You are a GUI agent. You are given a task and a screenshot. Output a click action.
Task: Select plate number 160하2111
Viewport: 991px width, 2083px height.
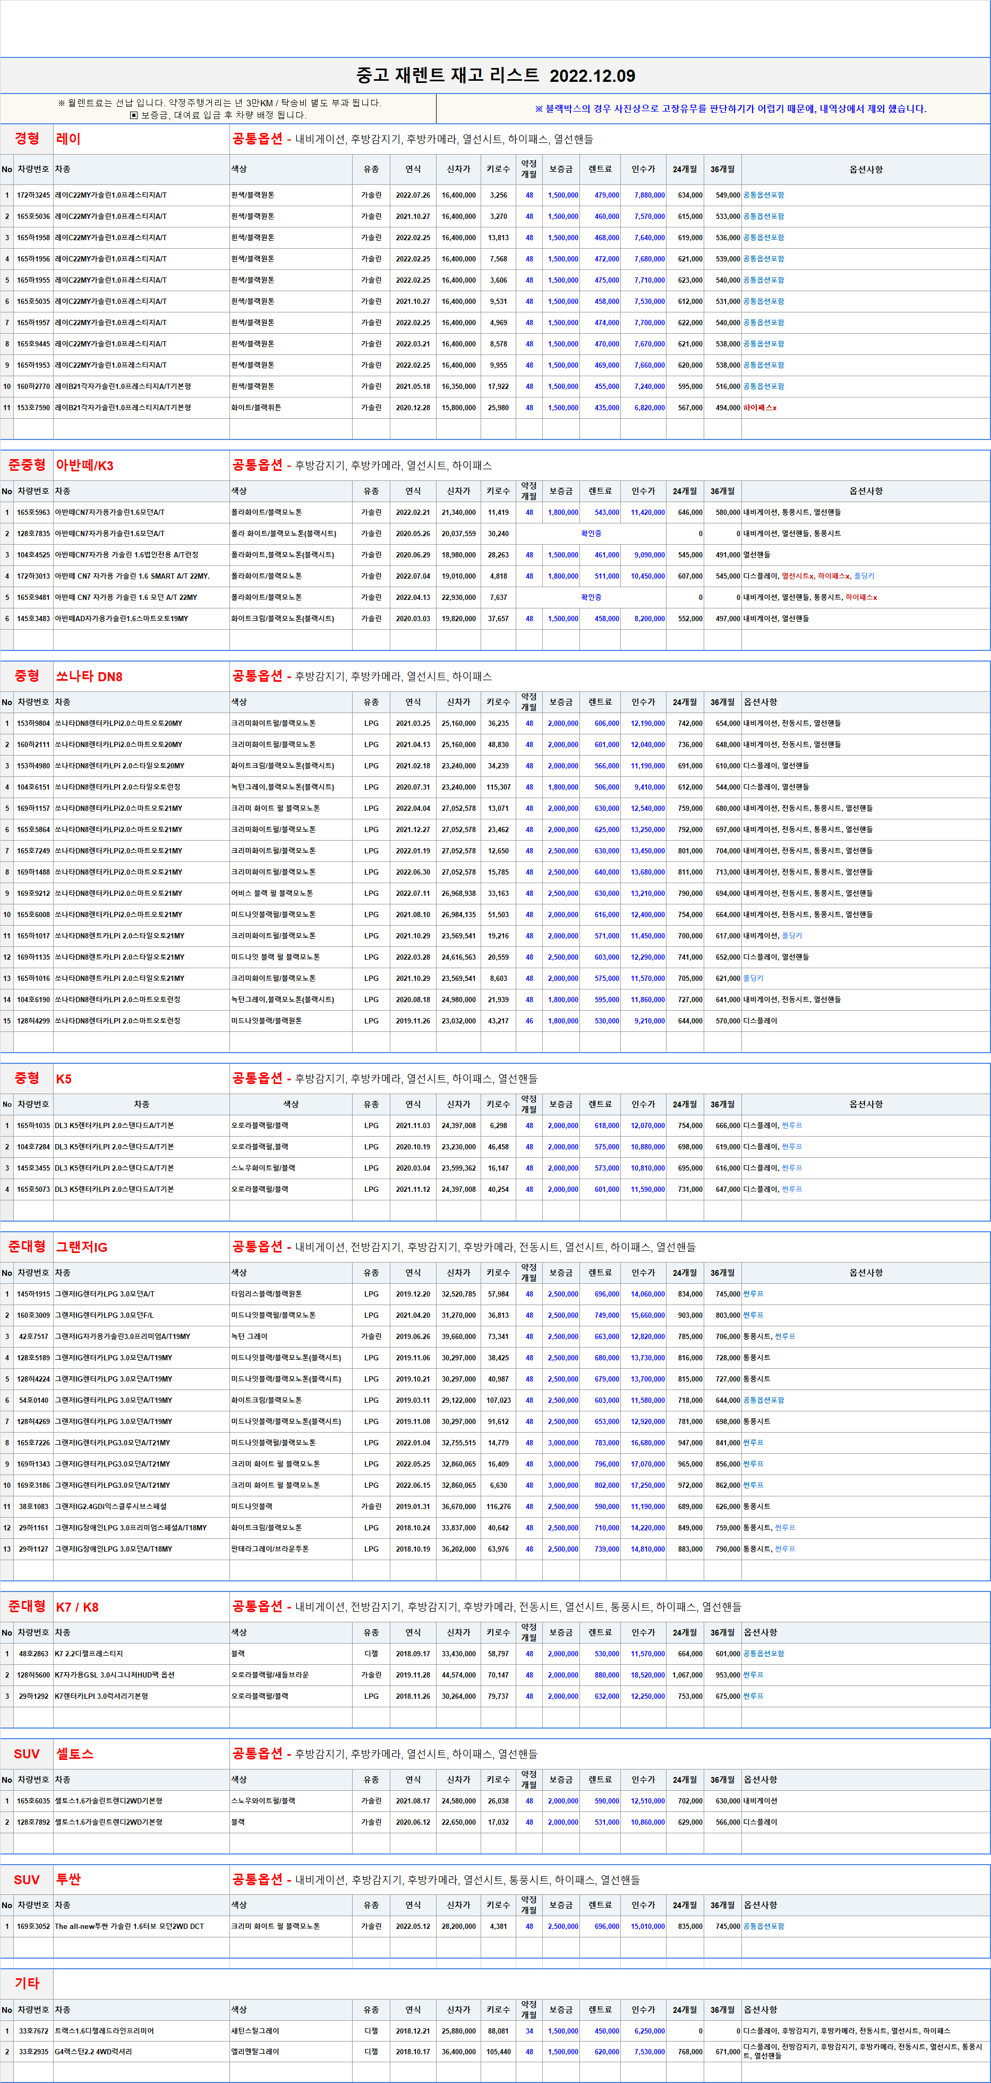coord(33,745)
